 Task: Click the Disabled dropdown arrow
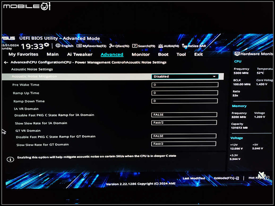tap(214, 76)
